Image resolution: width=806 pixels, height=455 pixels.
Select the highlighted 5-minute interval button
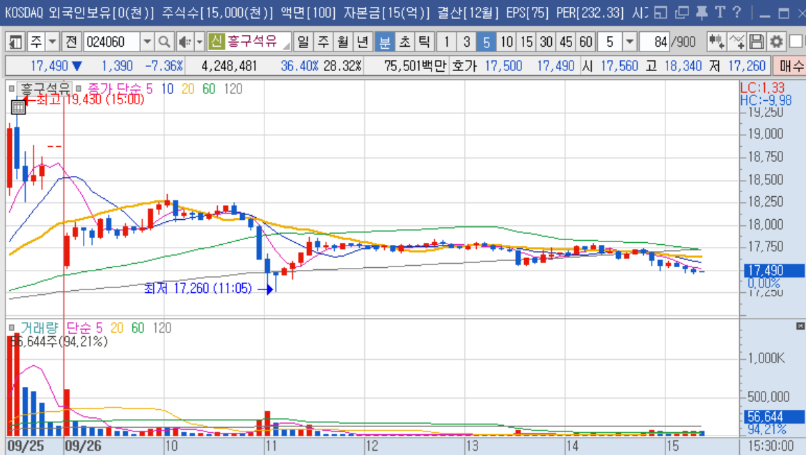pos(487,42)
